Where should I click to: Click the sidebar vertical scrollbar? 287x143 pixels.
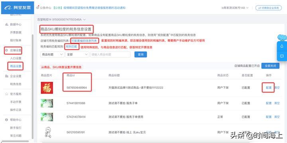pyautogui.click(x=33, y=87)
